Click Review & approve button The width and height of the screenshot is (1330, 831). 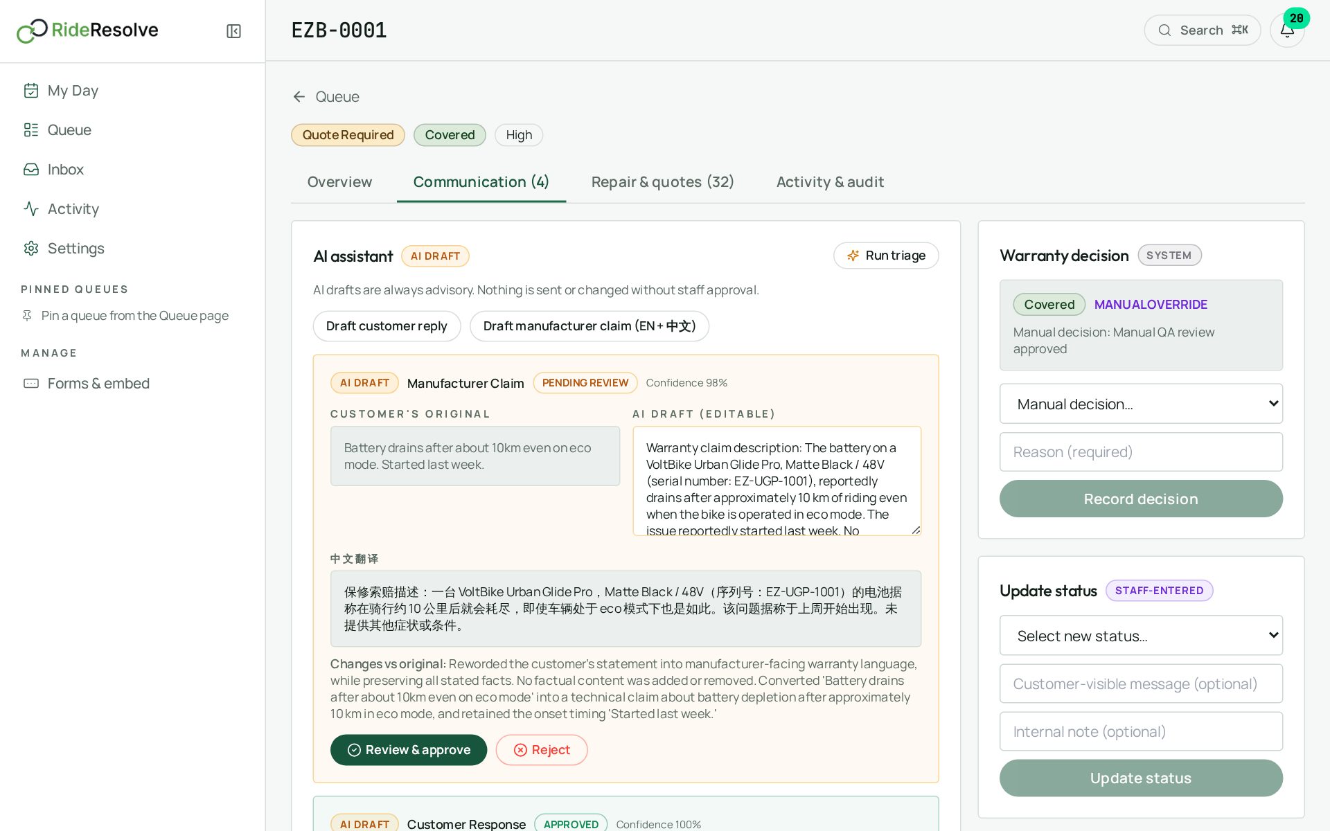(x=409, y=750)
